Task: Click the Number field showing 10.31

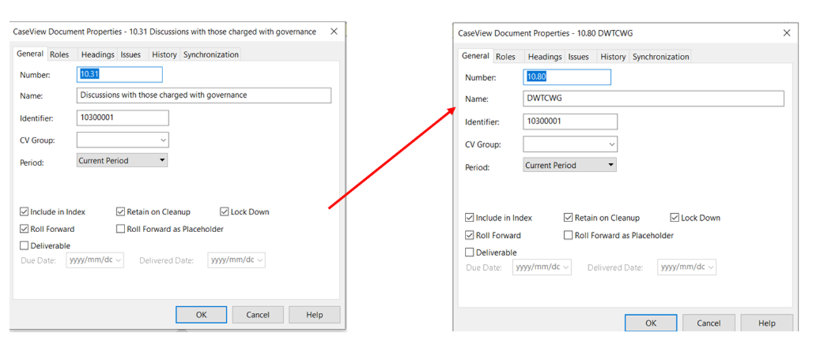Action: (x=120, y=74)
